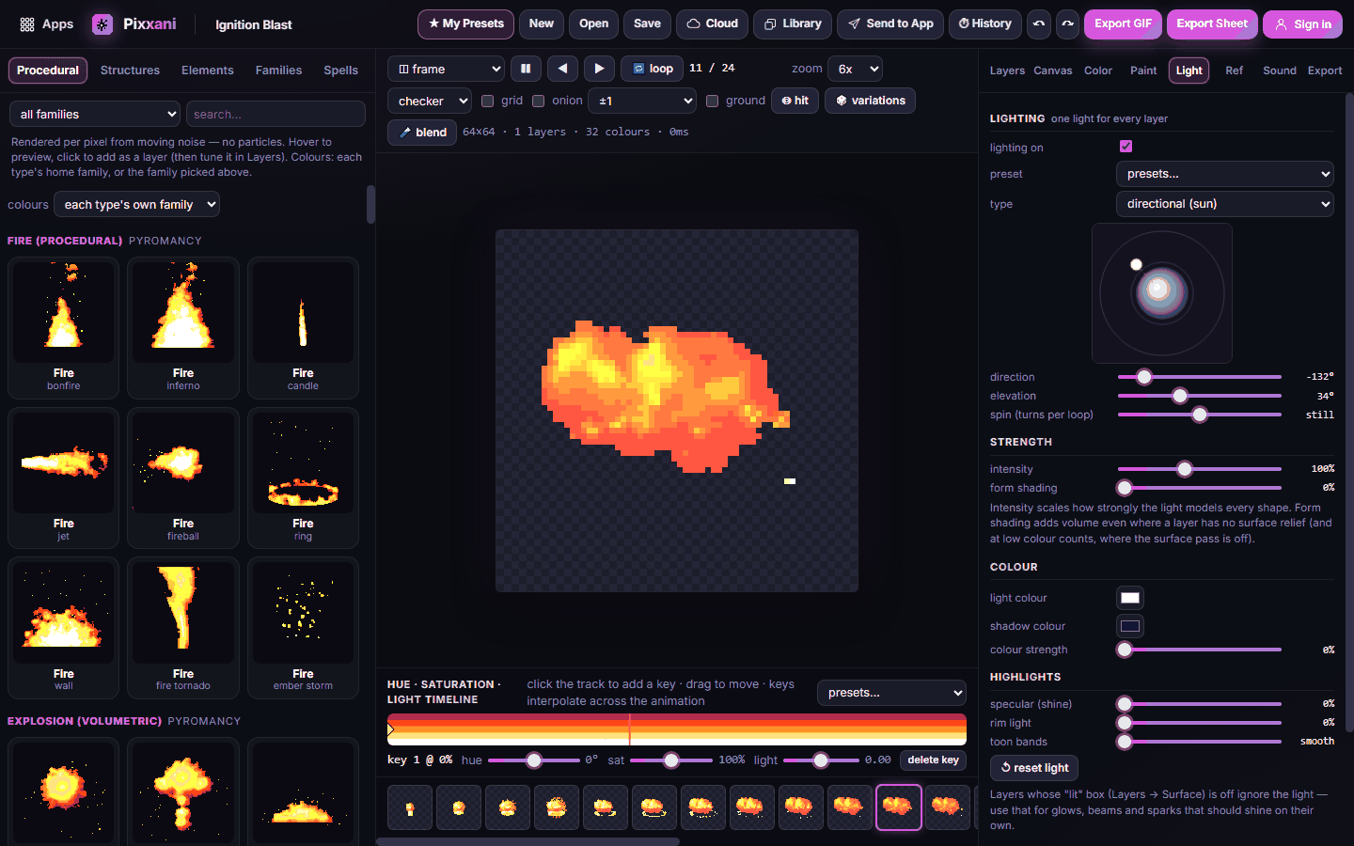The width and height of the screenshot is (1354, 846).
Task: Switch to the Structures tab
Action: [x=130, y=70]
